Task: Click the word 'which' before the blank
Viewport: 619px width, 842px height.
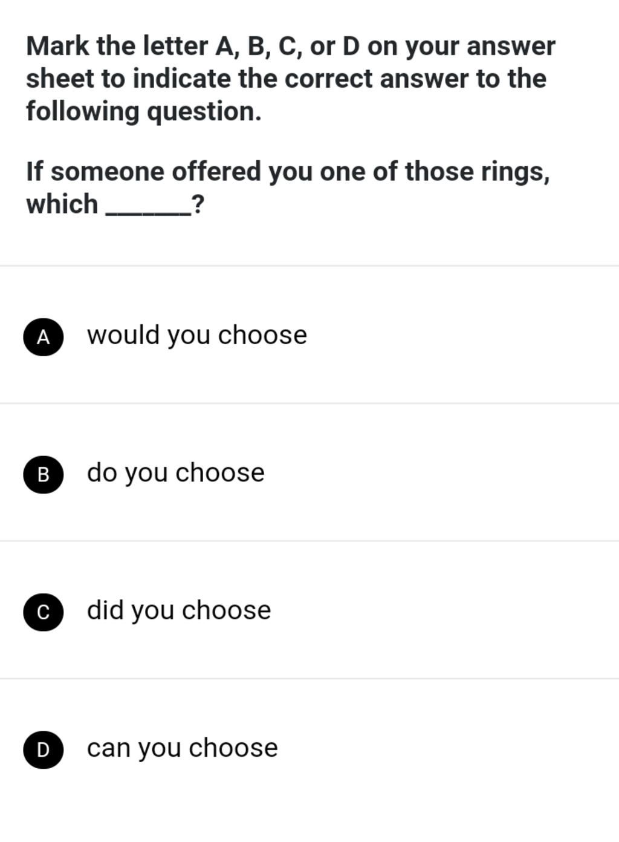Action: tap(62, 204)
